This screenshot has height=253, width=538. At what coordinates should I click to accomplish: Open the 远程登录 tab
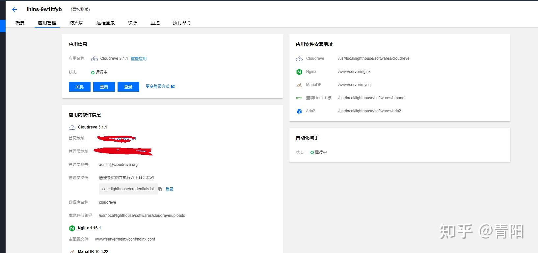point(106,23)
